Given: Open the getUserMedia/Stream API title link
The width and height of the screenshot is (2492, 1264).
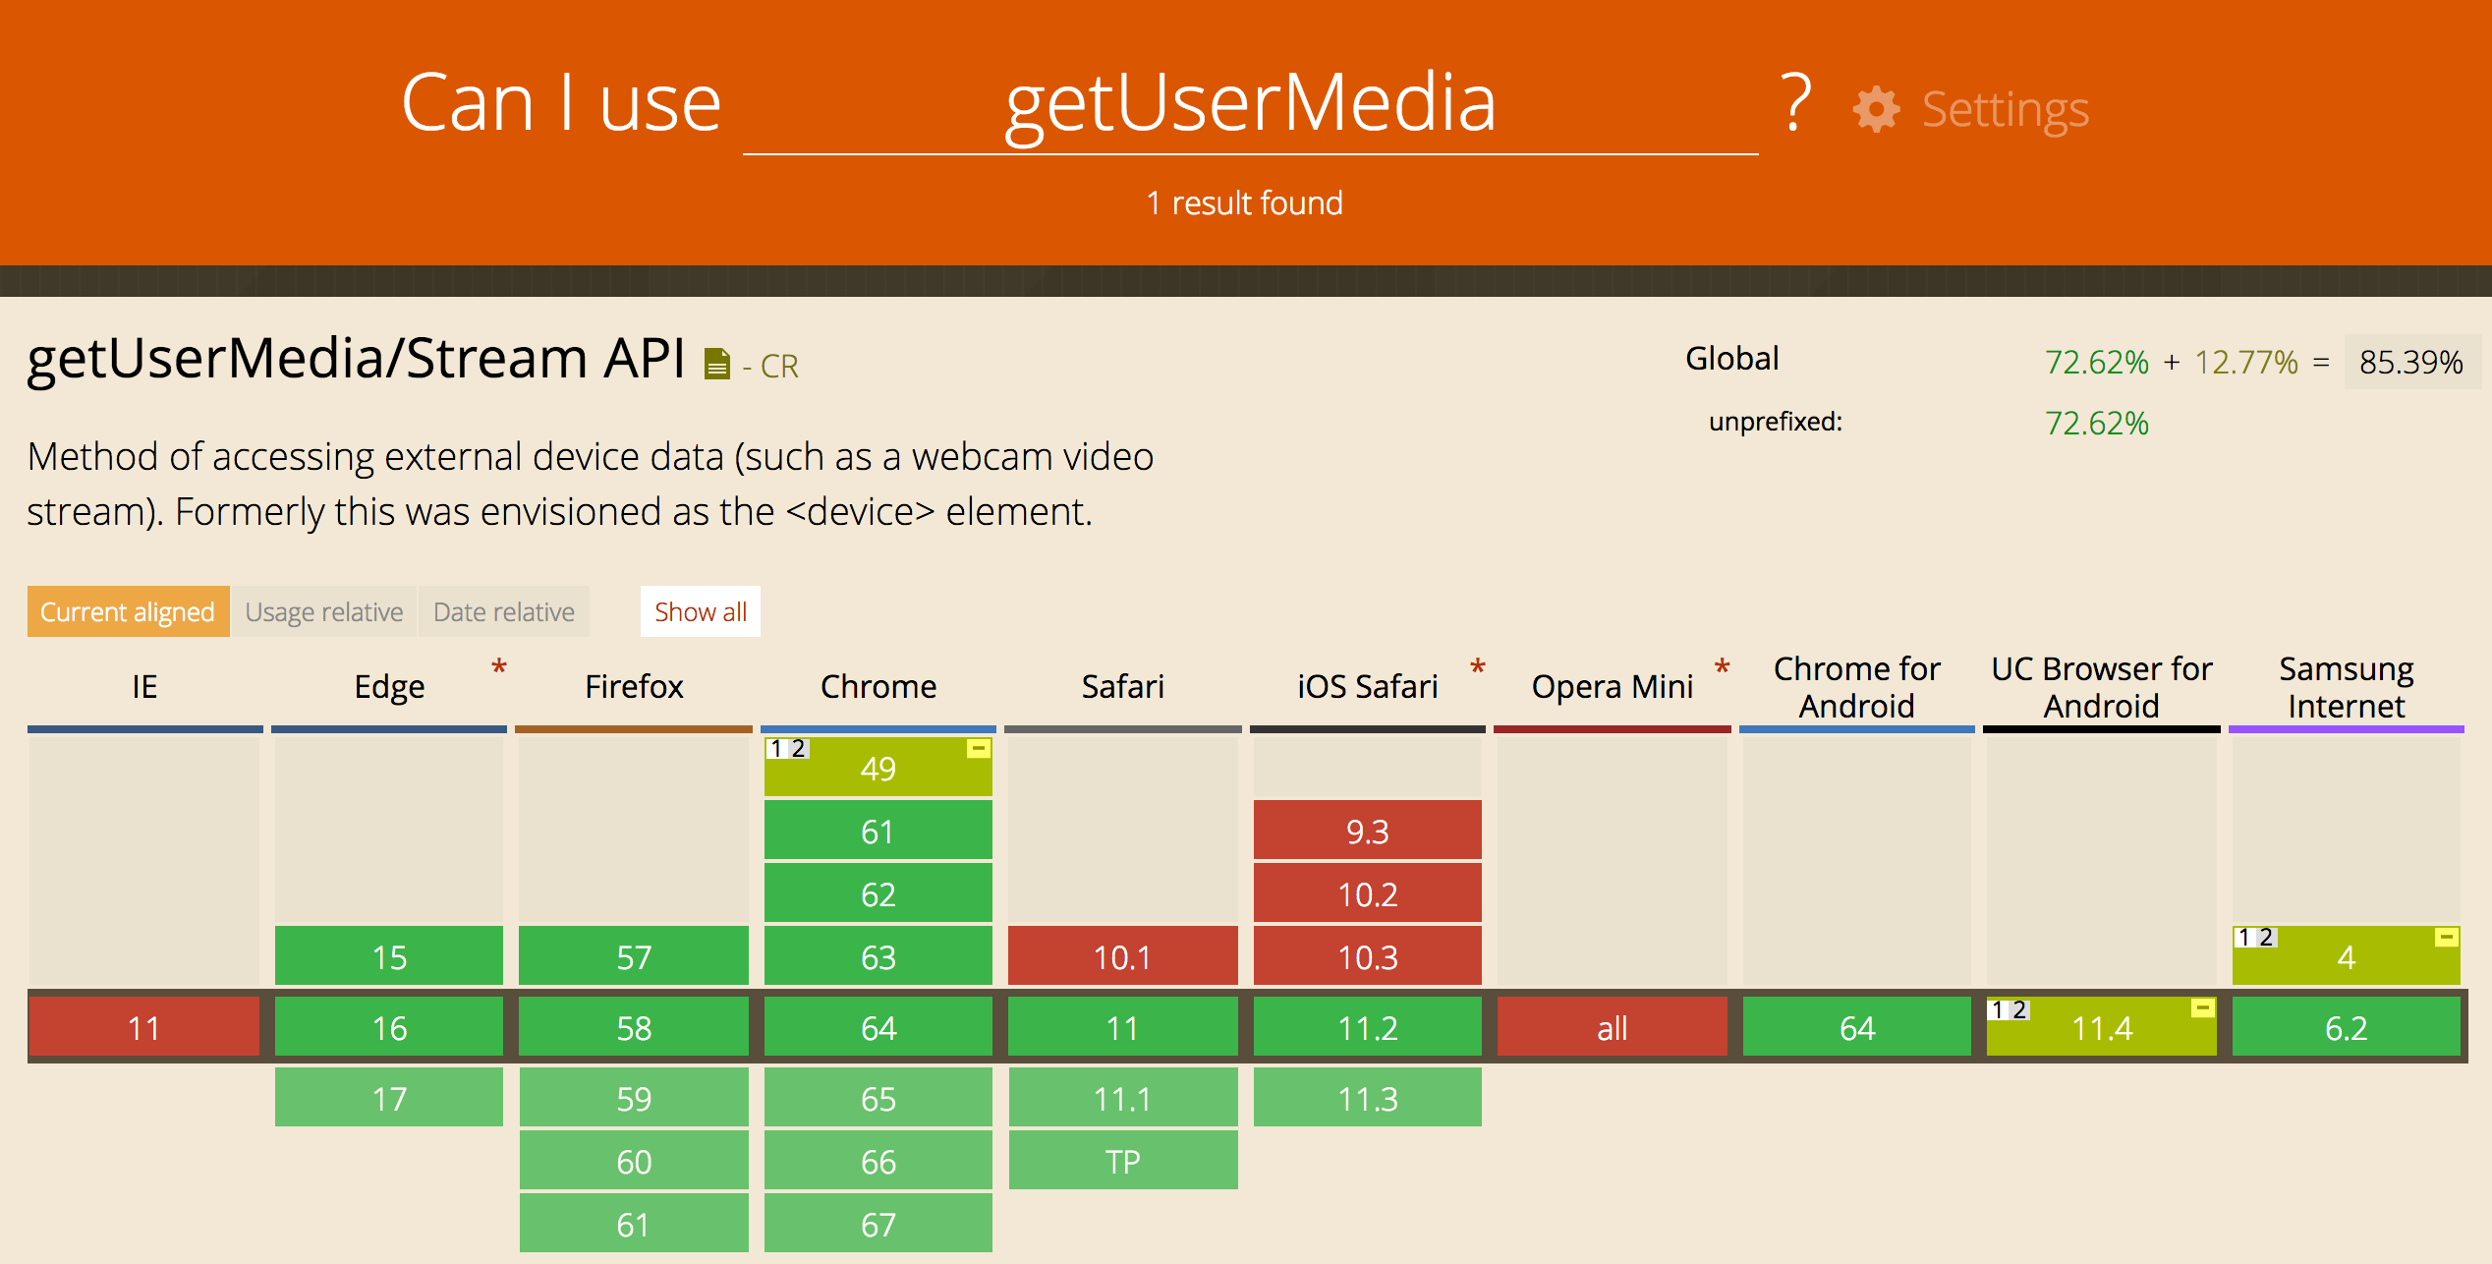Looking at the screenshot, I should pyautogui.click(x=356, y=358).
